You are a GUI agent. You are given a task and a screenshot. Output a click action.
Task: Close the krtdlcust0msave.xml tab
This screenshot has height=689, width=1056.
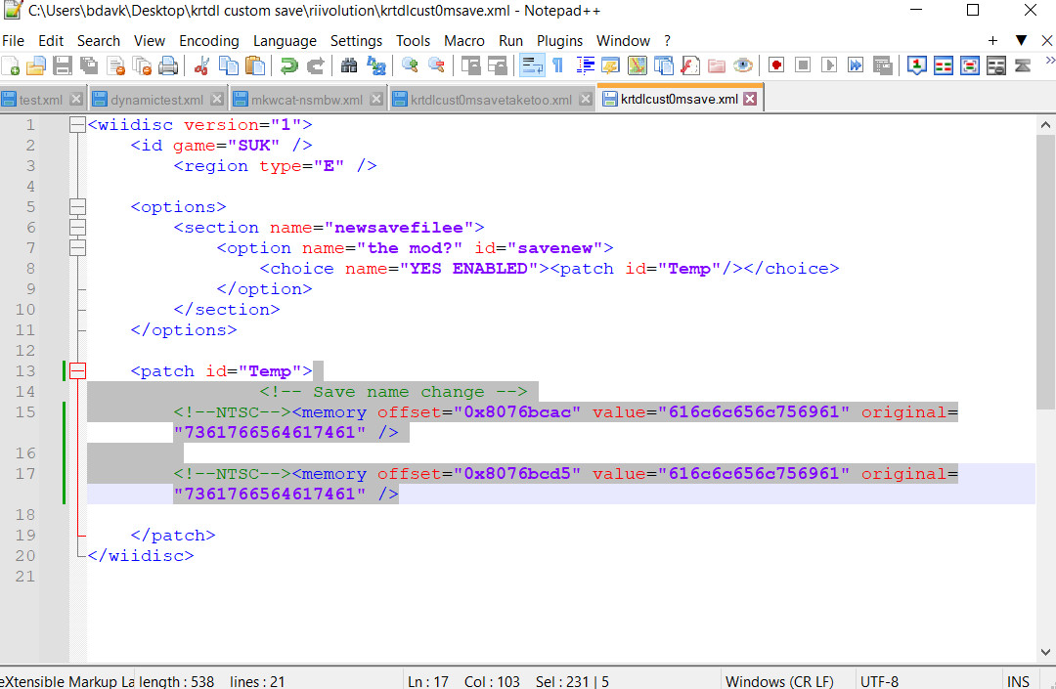pos(750,99)
